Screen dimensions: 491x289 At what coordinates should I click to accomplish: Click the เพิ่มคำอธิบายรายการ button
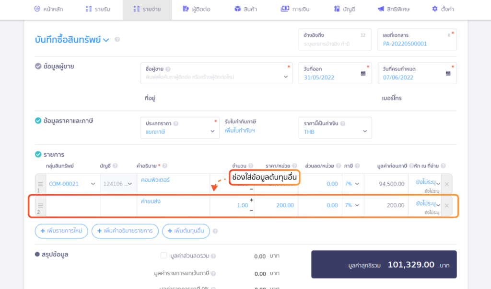[x=125, y=231]
